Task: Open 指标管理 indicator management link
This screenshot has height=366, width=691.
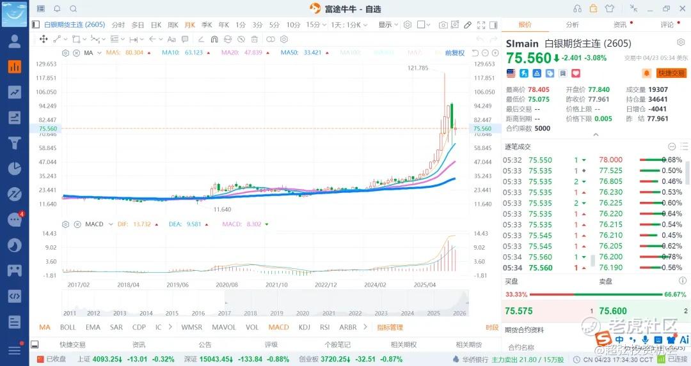Action: (390, 327)
